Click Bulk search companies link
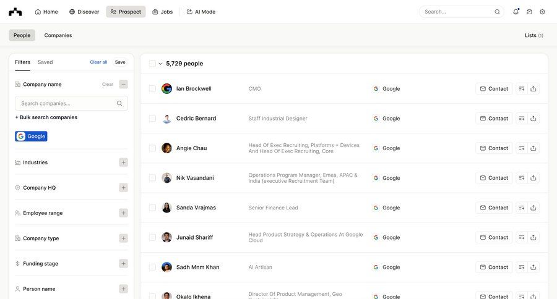Screen dimensions: 557x299 (x=46, y=117)
